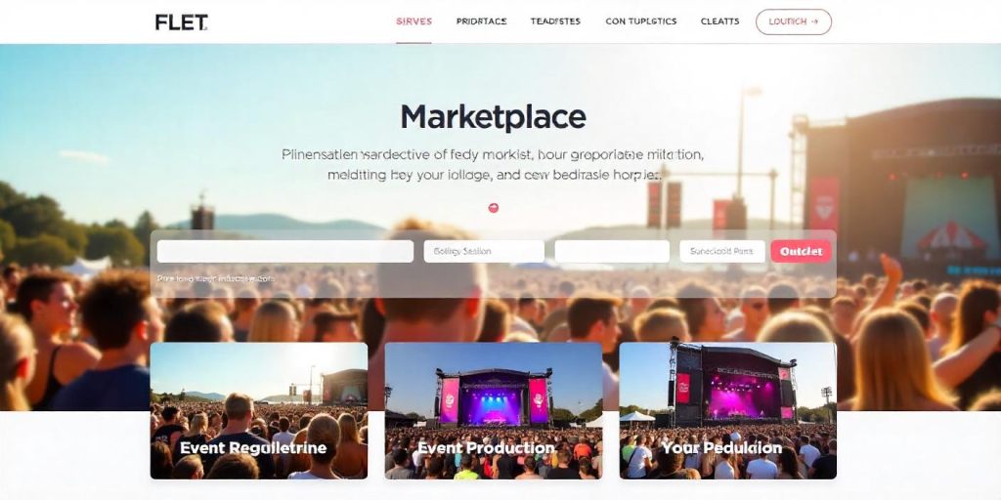This screenshot has height=500, width=1001.
Task: Click the underline indicator beneath SIRVES tab
Action: (413, 43)
